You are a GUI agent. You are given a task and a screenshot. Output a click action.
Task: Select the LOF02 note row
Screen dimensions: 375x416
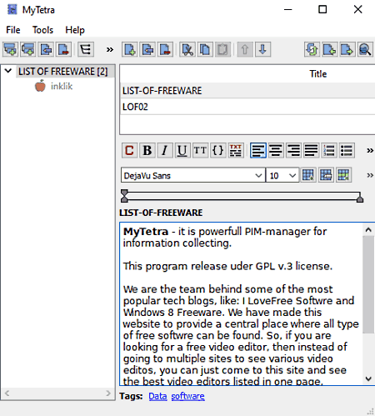tap(247, 107)
